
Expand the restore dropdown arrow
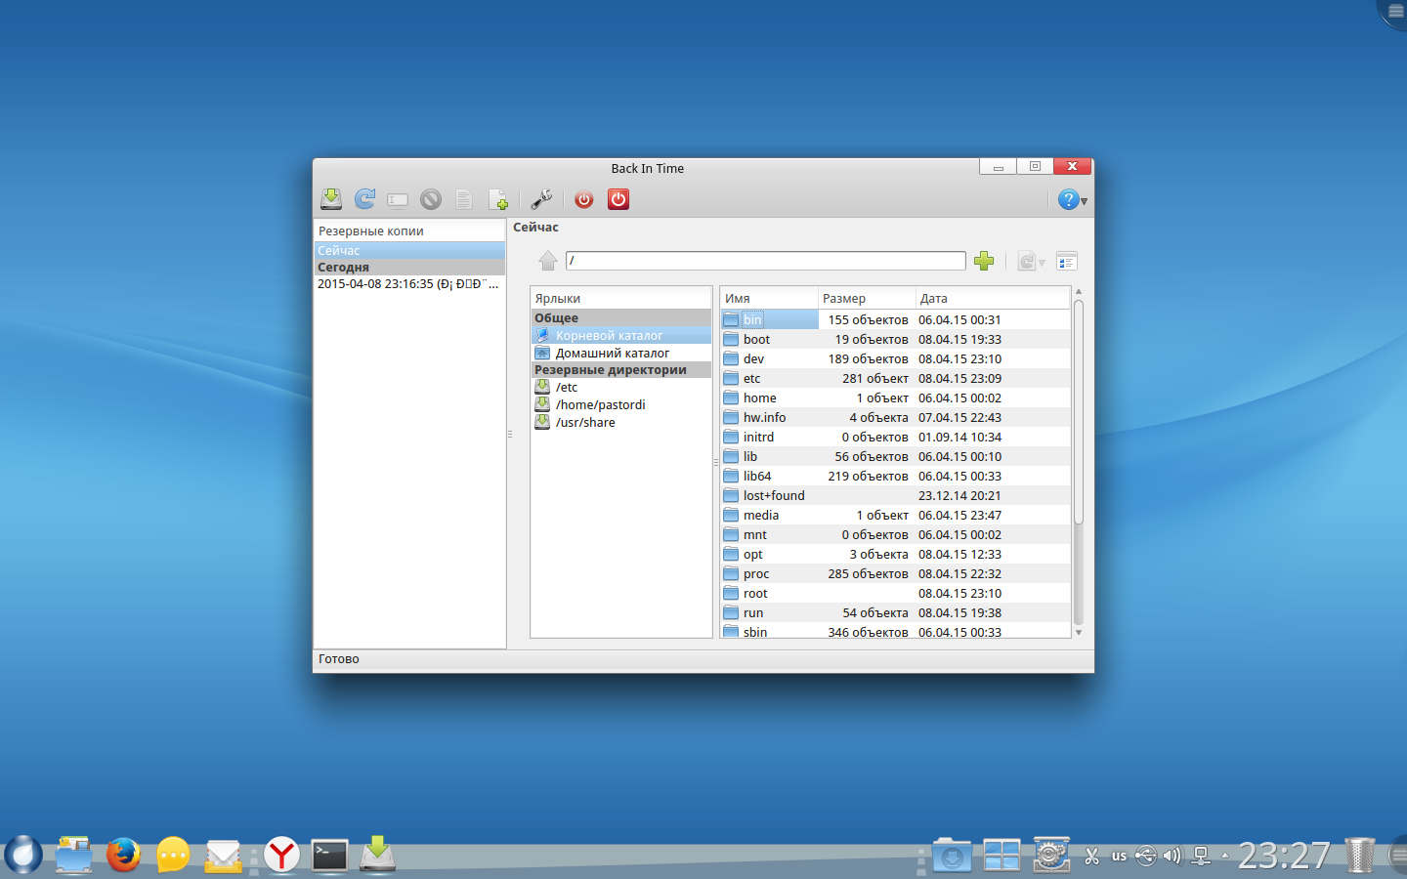click(1042, 263)
